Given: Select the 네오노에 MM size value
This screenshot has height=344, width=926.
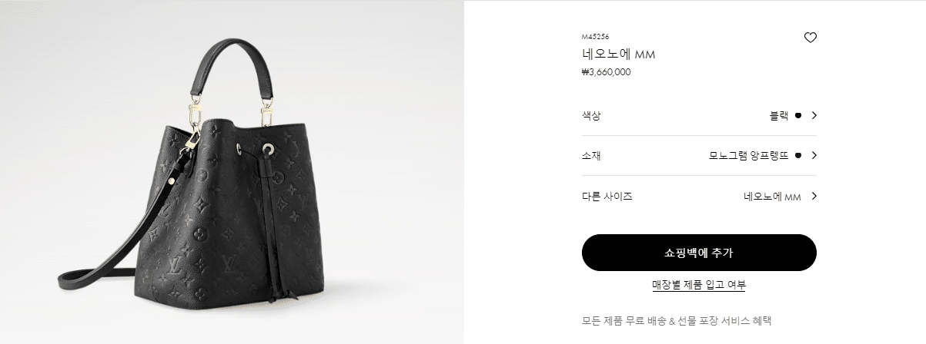Looking at the screenshot, I should (772, 196).
